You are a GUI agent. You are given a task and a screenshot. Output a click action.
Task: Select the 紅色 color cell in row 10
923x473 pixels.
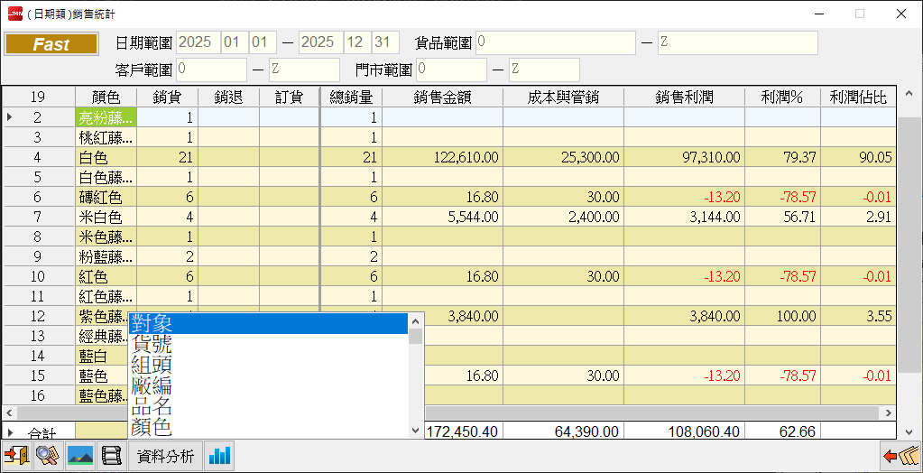[x=106, y=276]
